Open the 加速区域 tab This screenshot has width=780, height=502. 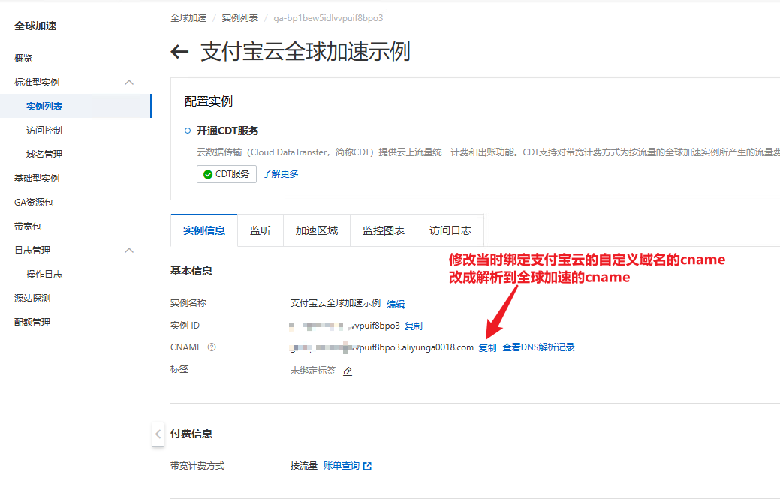pos(317,230)
